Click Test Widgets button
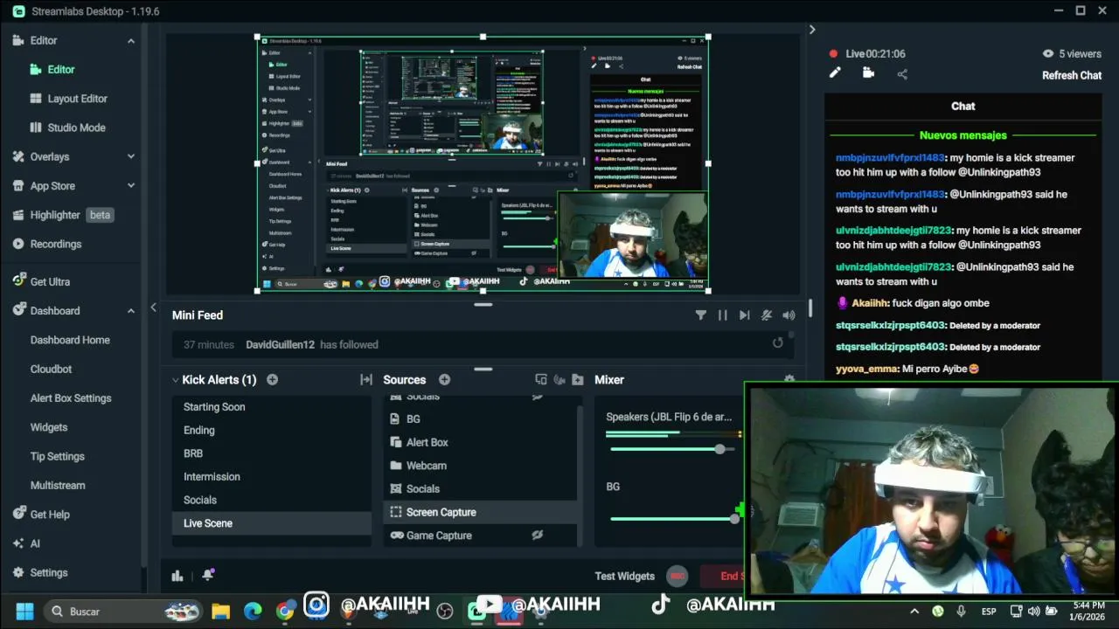This screenshot has width=1119, height=629. click(625, 576)
